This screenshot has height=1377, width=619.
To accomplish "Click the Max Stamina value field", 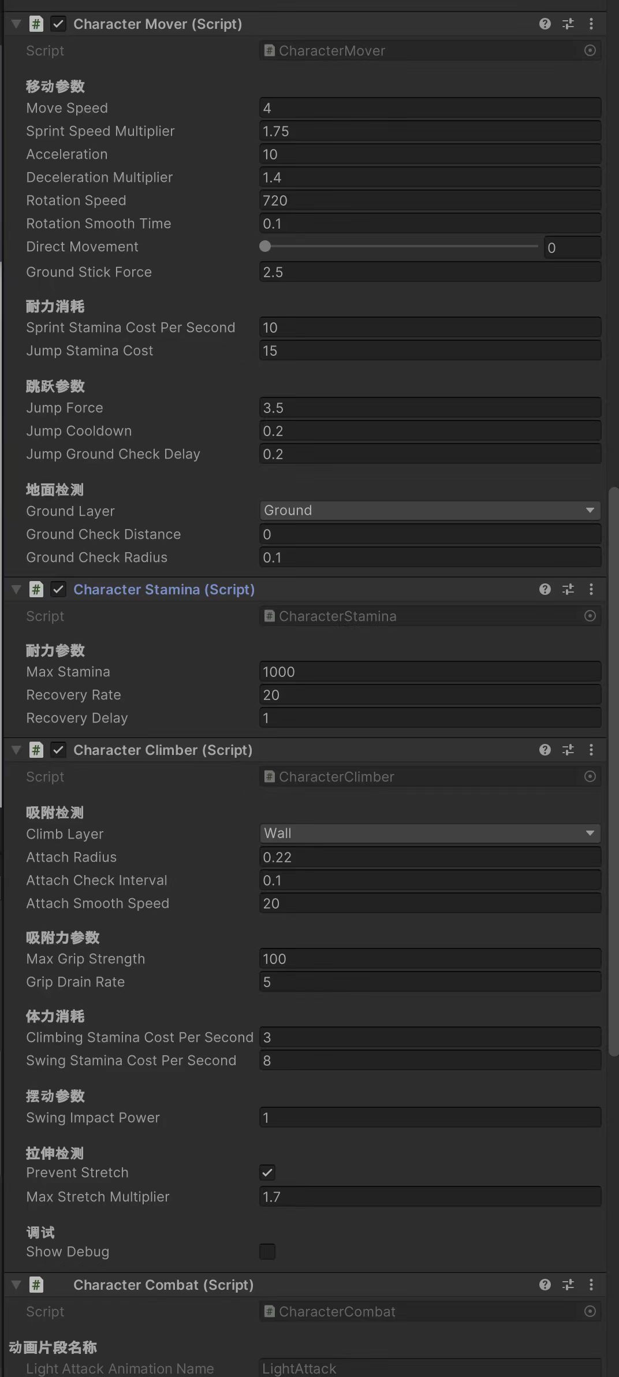I will pos(430,672).
